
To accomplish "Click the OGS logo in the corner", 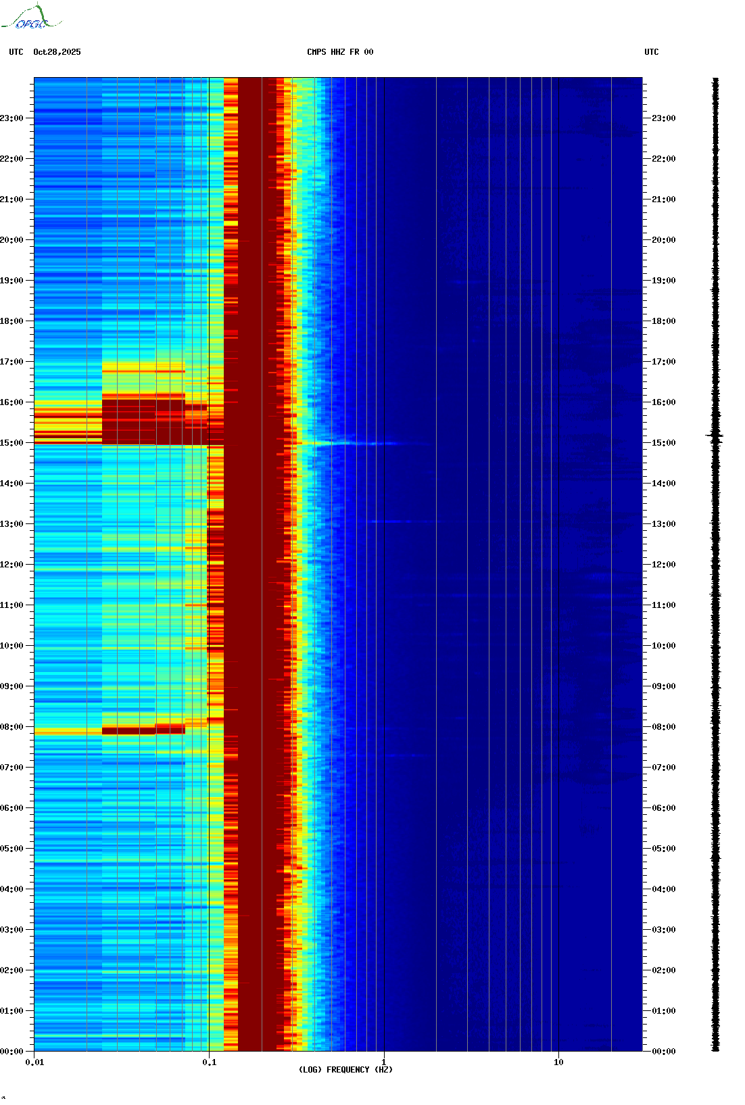I will point(31,18).
